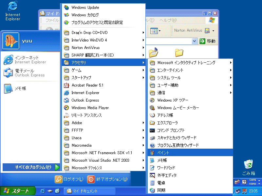
Task: Click the language bar help icon
Action: click(x=244, y=182)
